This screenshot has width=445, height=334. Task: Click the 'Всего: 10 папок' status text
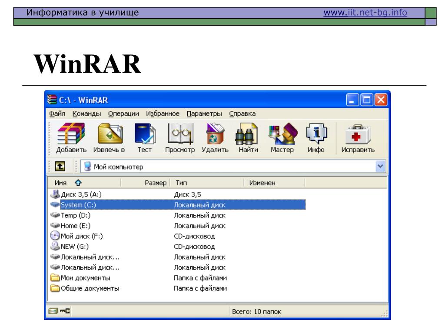256,311
